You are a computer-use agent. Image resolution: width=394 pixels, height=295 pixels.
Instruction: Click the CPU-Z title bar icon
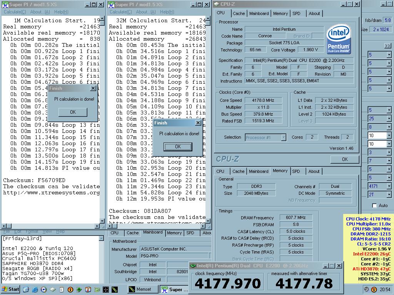pyautogui.click(x=216, y=4)
